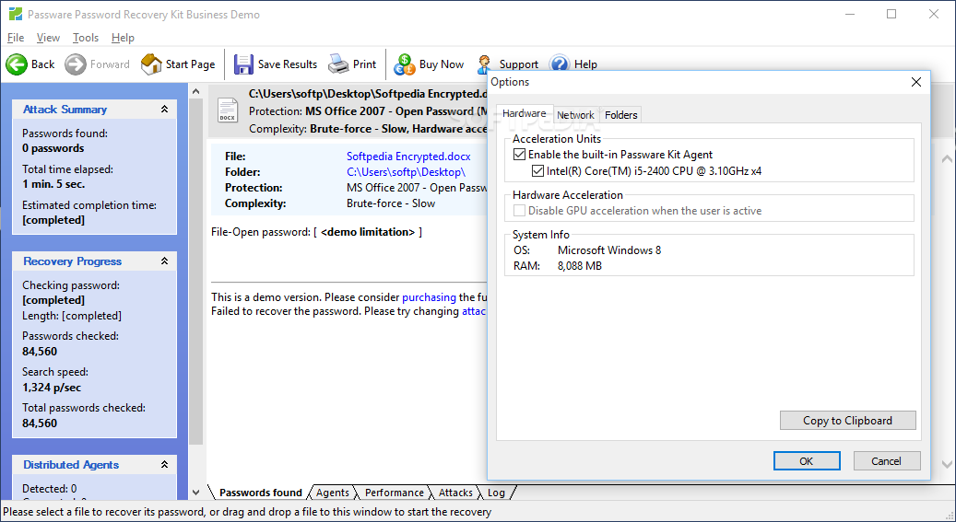Click the Attack Summary heading
This screenshot has width=956, height=522.
[x=65, y=109]
